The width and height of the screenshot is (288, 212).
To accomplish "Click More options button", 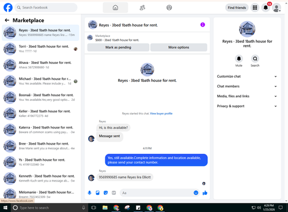I will point(179,47).
